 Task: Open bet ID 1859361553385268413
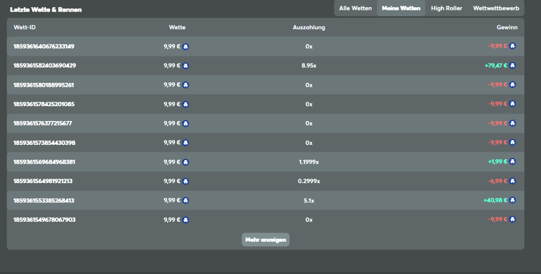44,200
